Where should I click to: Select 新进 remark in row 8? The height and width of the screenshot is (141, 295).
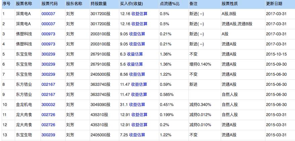[x=193, y=84]
